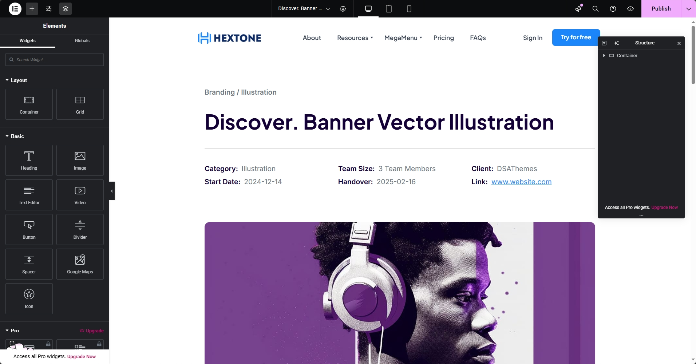Open the Finder search icon
696x364 pixels.
pyautogui.click(x=596, y=9)
